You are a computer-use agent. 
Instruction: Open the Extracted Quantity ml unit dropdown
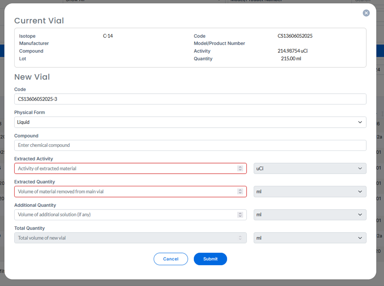coord(310,191)
